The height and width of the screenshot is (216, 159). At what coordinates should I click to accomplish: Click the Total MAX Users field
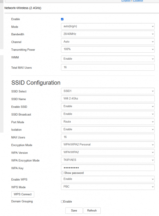click(x=108, y=68)
